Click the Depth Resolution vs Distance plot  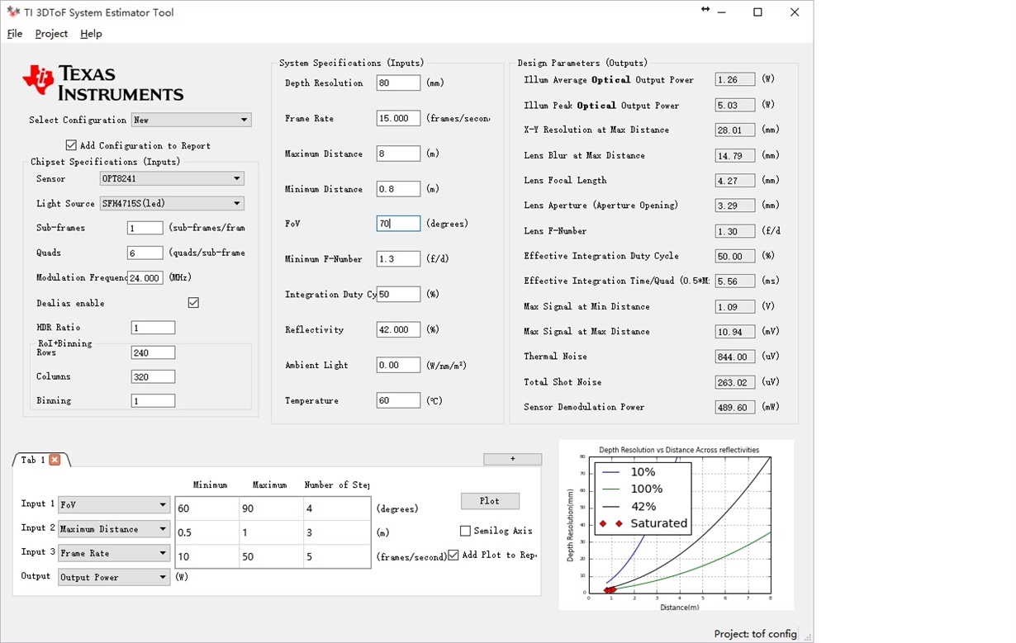(677, 525)
